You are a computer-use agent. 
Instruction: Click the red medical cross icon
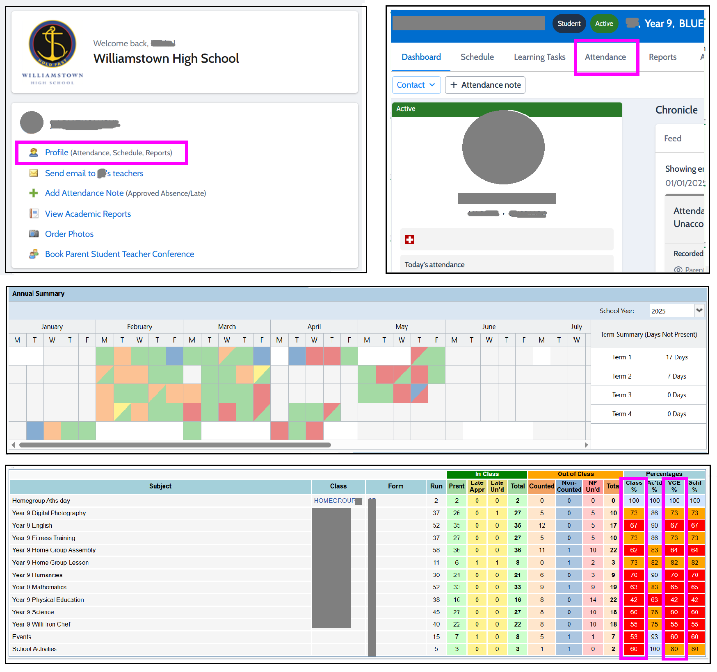pos(409,239)
